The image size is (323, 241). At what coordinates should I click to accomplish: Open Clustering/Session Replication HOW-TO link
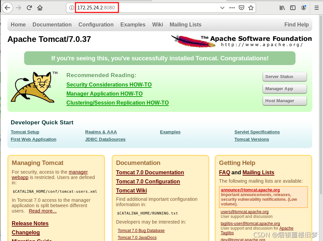117,103
